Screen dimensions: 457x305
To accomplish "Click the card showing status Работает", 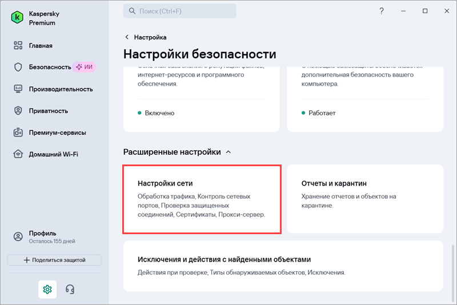I will click(365, 99).
